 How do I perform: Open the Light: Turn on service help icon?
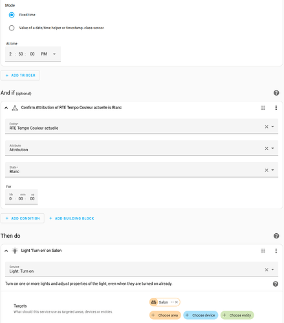click(x=276, y=284)
